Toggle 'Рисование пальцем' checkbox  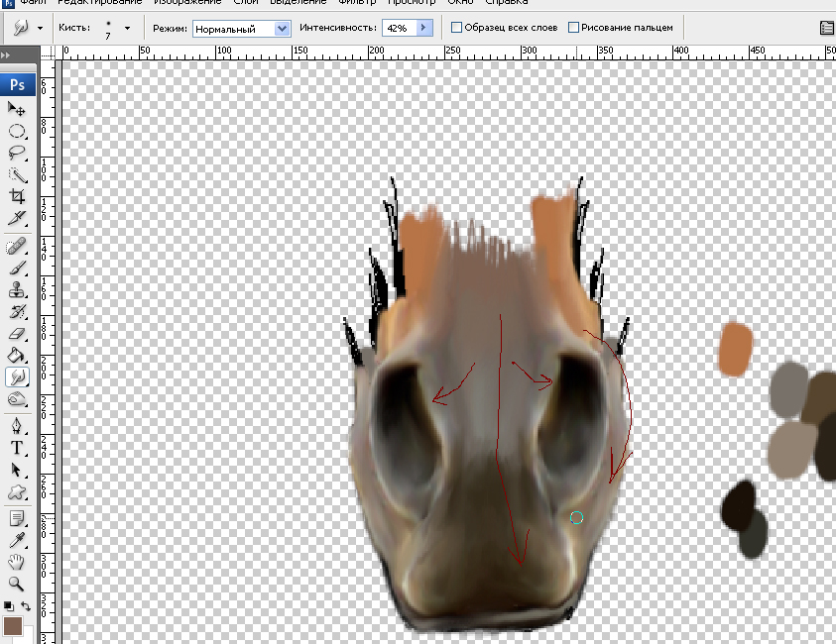coord(574,28)
